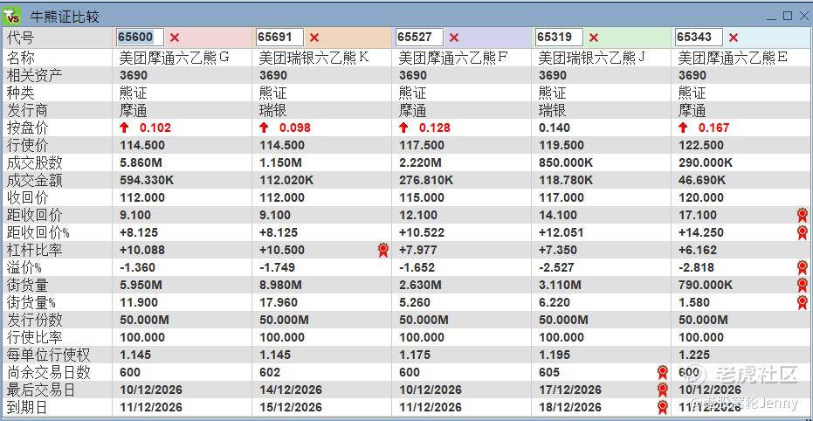
Task: Select the 相关资产 row label
Action: [x=34, y=75]
